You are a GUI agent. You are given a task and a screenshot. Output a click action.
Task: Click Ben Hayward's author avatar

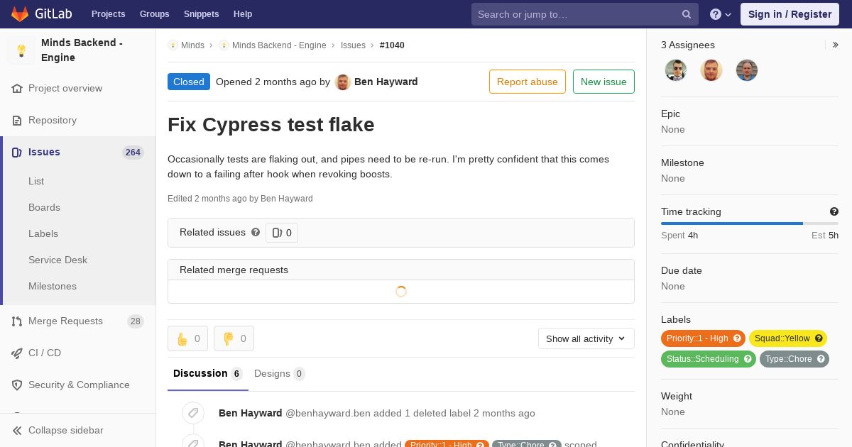[x=343, y=82]
